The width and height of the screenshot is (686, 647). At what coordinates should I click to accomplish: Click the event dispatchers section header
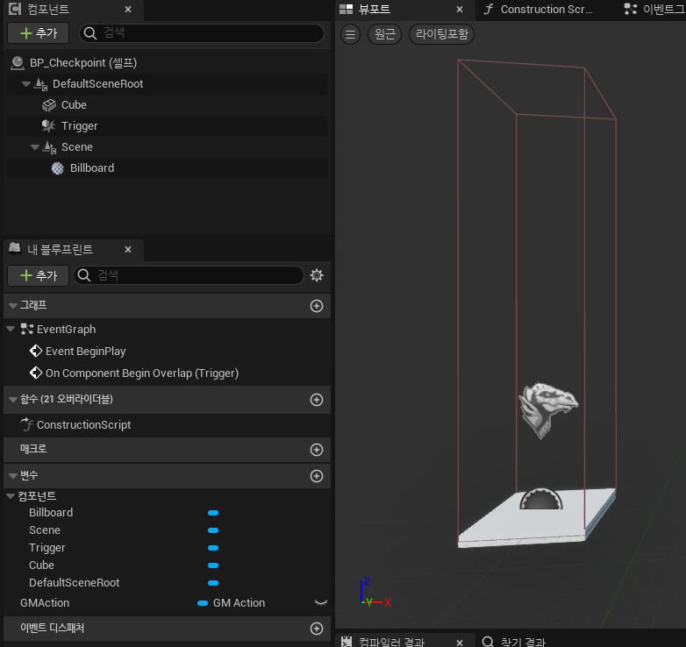click(x=167, y=629)
